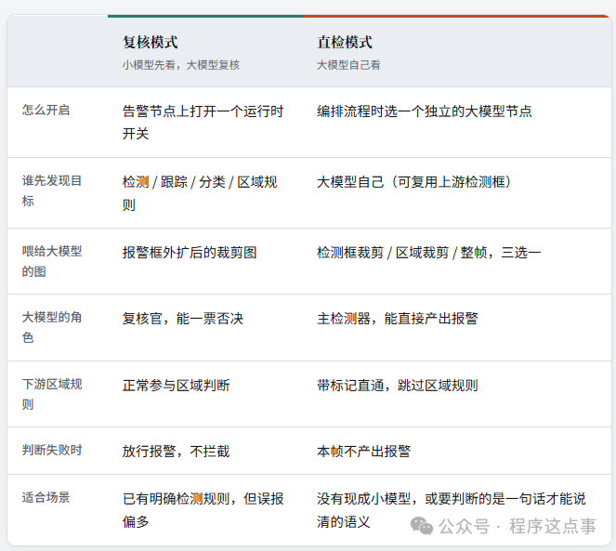
Task: Click the subtitle 大模型自己看
Action: coord(348,65)
